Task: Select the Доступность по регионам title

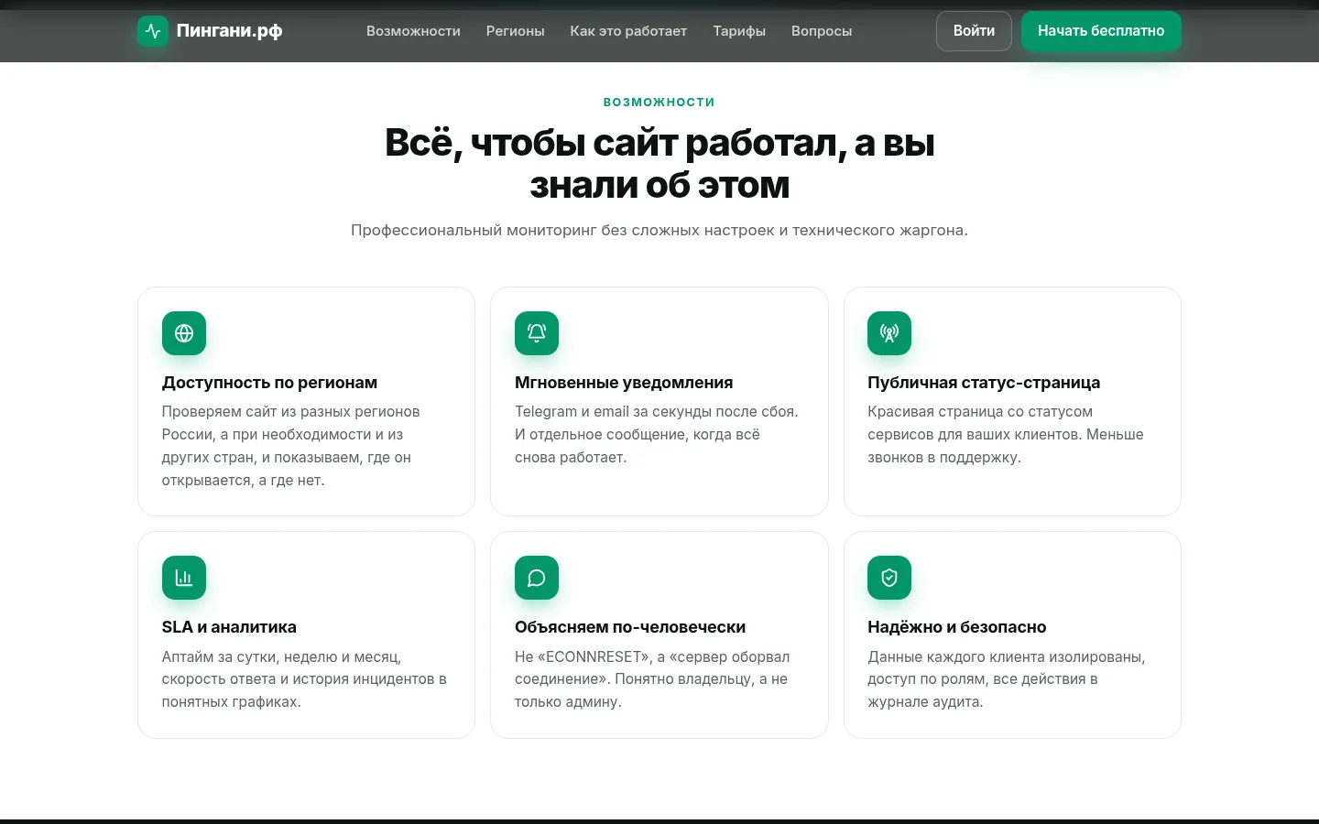Action: [x=269, y=383]
